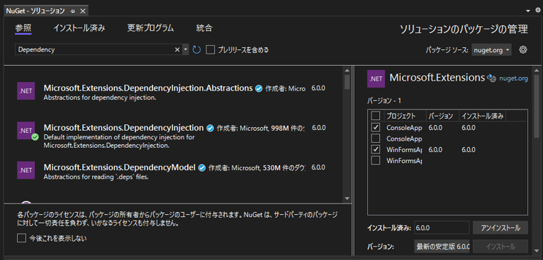Switch to the 統合 tab
The image size is (543, 260).
pyautogui.click(x=204, y=28)
